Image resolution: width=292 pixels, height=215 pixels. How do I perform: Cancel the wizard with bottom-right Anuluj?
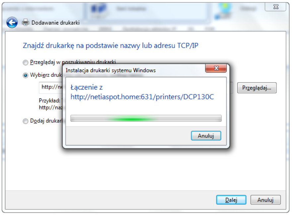(x=265, y=200)
